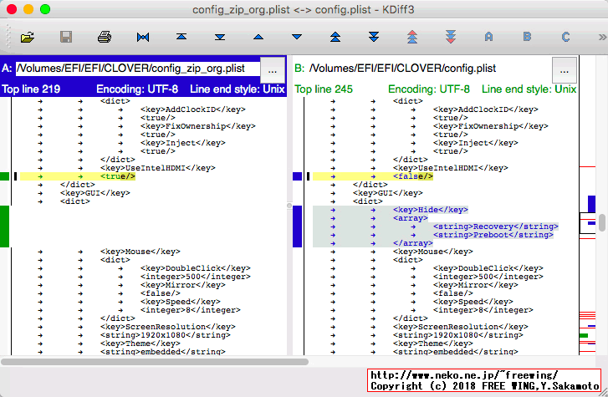
Task: Expand the toolbar overflow chevron
Action: [602, 38]
